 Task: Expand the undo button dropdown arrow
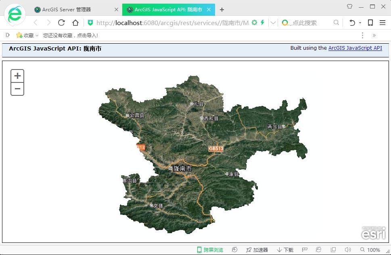(360, 23)
